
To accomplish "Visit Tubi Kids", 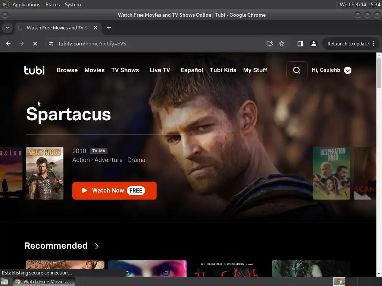I will (x=223, y=70).
